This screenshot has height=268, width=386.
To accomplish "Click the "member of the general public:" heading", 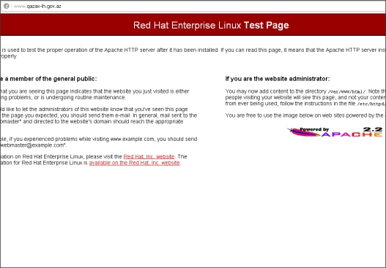I will pyautogui.click(x=53, y=79).
